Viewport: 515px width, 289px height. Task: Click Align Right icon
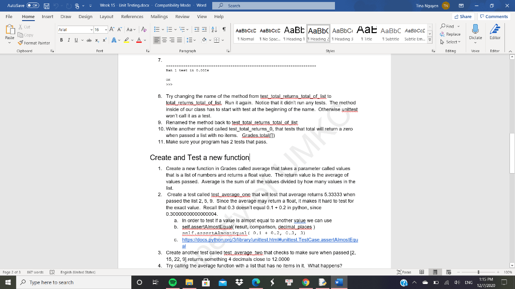coord(172,40)
